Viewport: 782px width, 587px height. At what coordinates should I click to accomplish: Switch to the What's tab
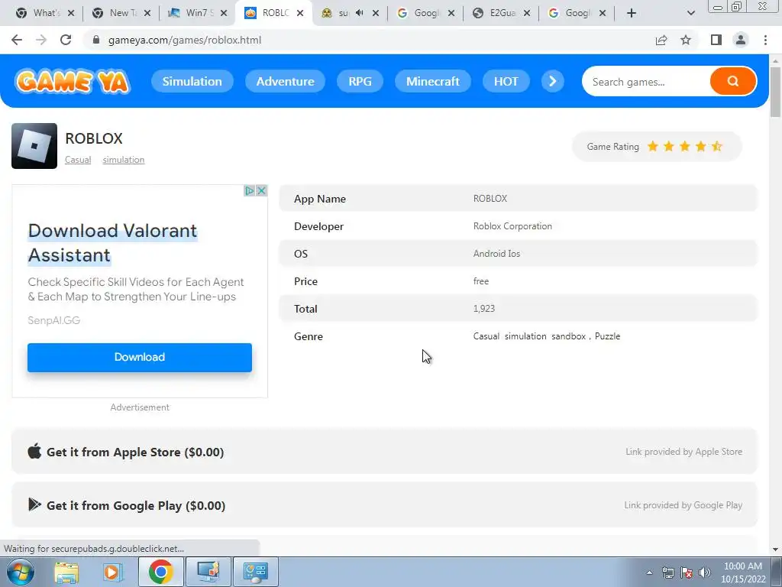[x=47, y=13]
